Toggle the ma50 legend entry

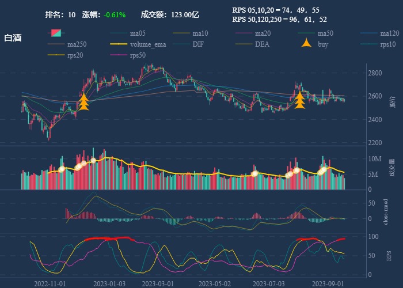point(307,33)
